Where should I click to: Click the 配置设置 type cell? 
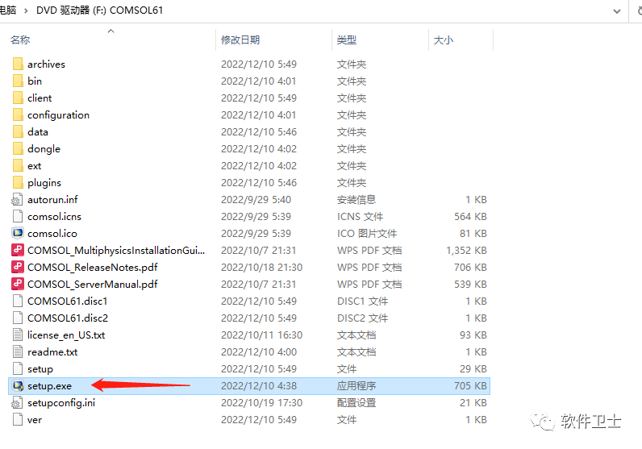coord(356,403)
